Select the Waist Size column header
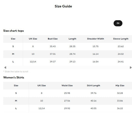Screen dimensions: 132x116 (x=67, y=86)
